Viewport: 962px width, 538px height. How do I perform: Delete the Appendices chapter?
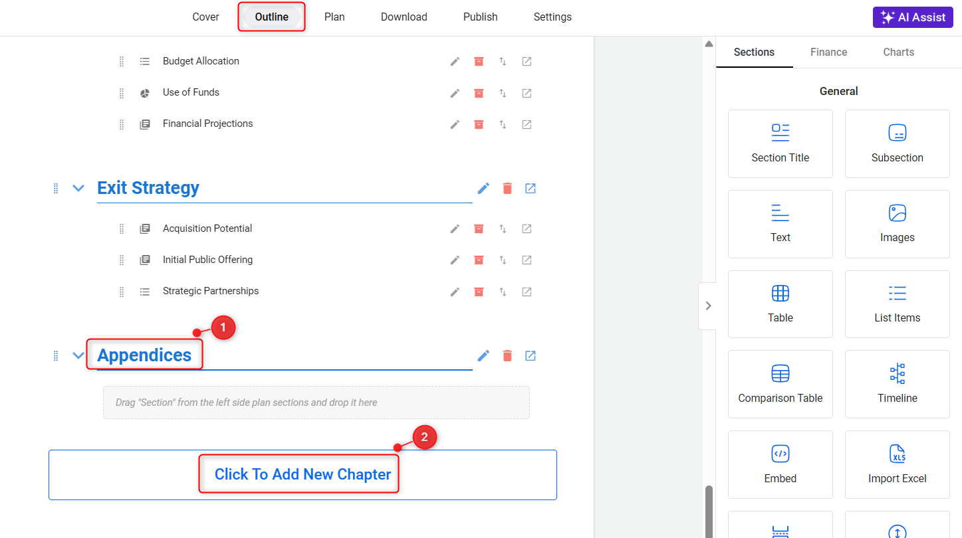(507, 355)
